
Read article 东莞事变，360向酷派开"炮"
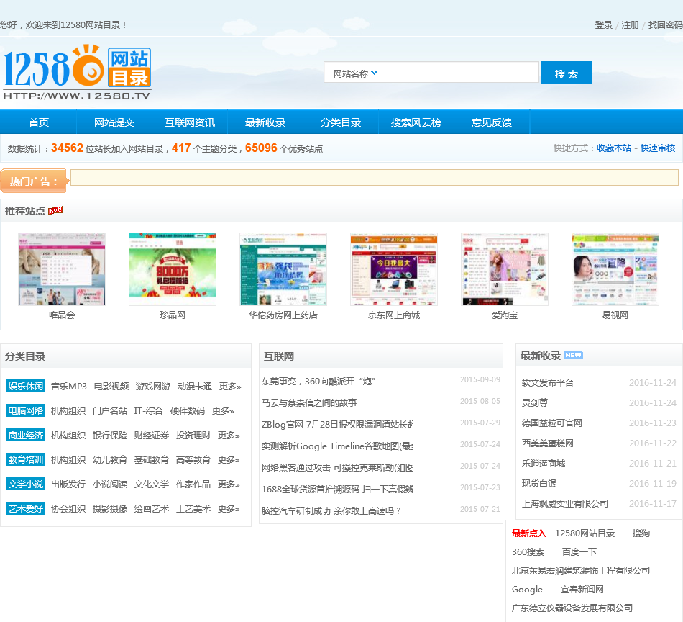(x=318, y=382)
